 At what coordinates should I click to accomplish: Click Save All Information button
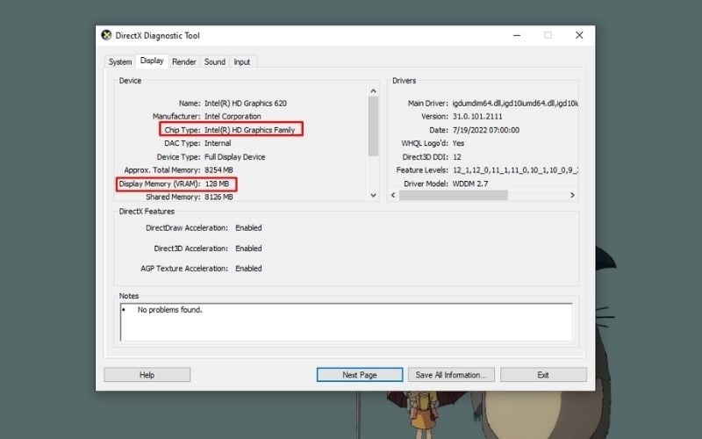451,375
